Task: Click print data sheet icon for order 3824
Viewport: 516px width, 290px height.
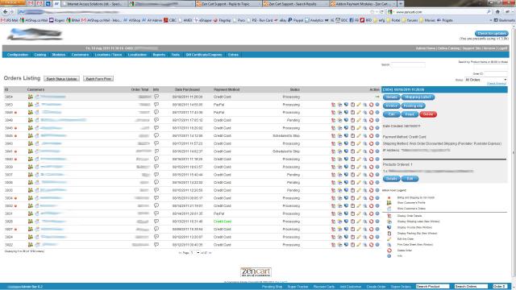Action: click(x=365, y=237)
